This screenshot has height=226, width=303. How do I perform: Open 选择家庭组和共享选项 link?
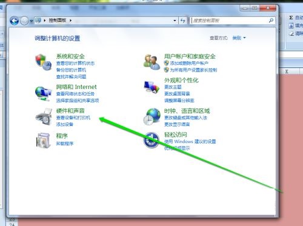[x=78, y=101]
